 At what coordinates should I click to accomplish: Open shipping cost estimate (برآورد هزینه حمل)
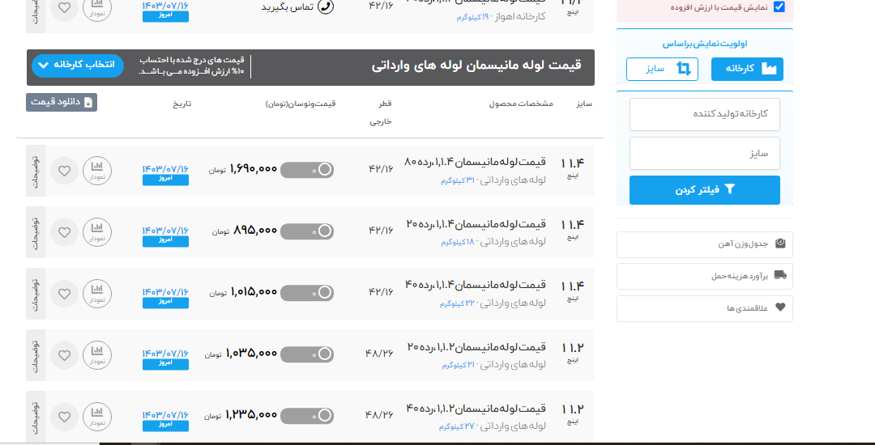(x=704, y=276)
